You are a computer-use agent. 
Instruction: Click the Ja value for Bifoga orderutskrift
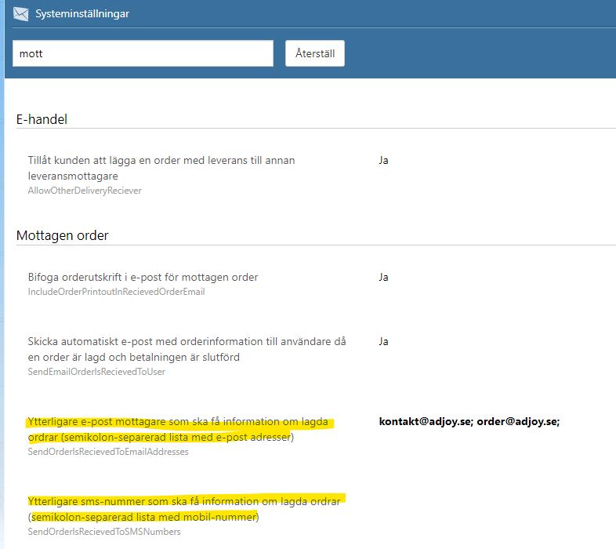click(x=383, y=278)
